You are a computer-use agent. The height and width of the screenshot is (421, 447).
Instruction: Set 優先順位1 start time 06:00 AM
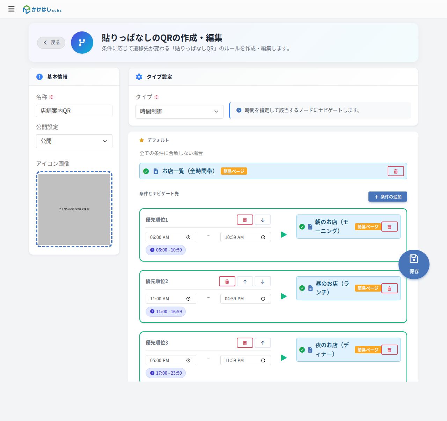(x=171, y=237)
